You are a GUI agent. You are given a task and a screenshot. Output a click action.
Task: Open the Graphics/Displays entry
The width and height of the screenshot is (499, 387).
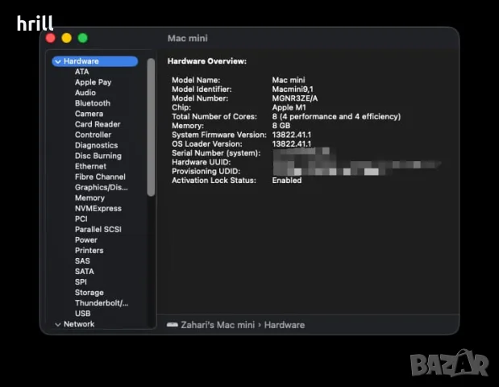[x=102, y=187]
